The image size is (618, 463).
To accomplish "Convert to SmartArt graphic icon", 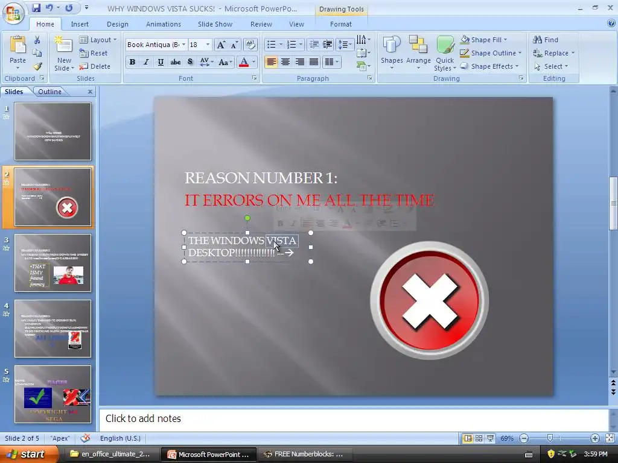I will pyautogui.click(x=363, y=66).
